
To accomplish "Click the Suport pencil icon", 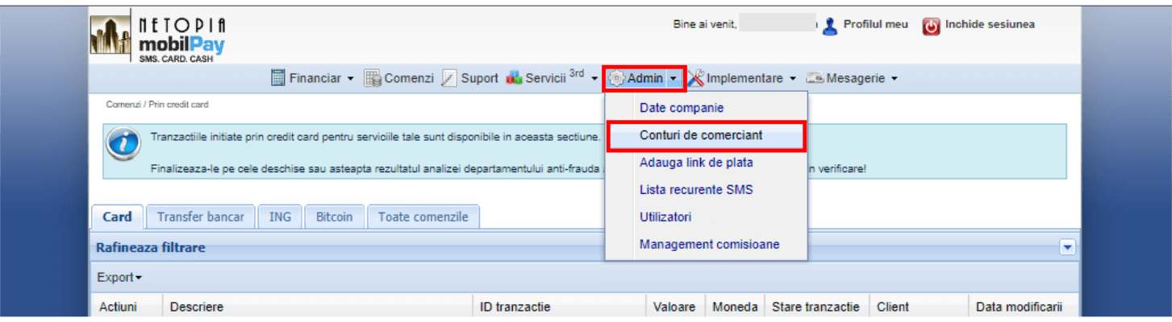I will (x=448, y=78).
